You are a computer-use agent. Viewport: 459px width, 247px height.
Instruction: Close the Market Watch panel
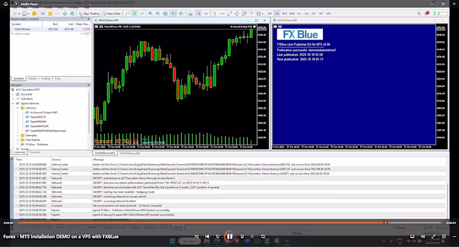coord(89,19)
